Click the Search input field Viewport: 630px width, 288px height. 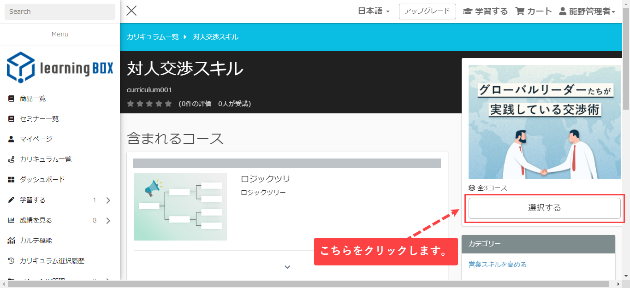60,12
